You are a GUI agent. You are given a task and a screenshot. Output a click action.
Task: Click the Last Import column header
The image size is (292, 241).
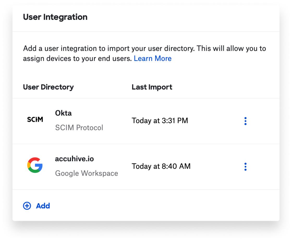pos(152,87)
